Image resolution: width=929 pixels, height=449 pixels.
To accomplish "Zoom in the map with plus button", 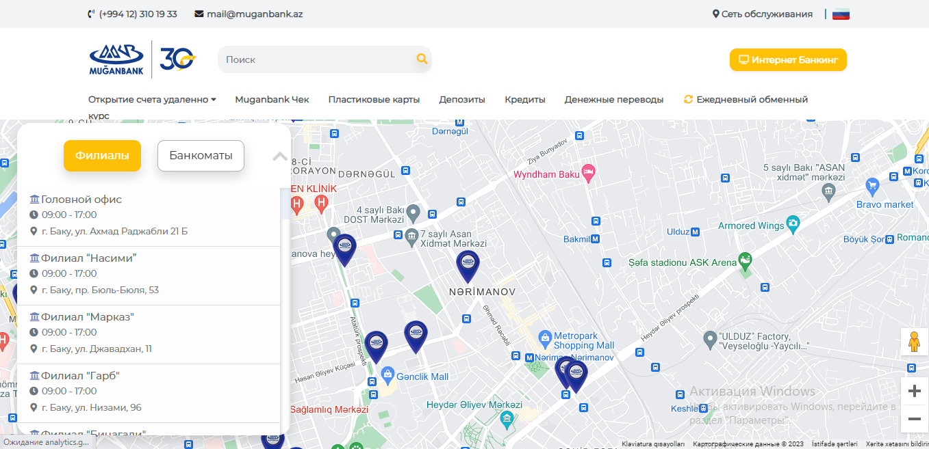I will point(914,392).
